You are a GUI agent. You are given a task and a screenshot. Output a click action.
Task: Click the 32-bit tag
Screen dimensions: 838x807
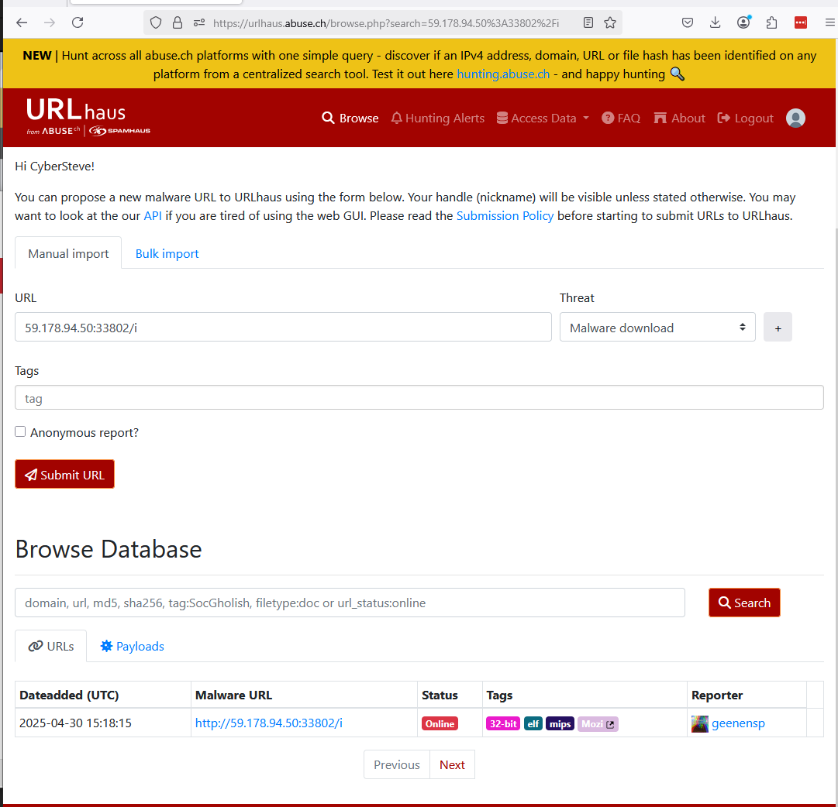pos(503,723)
